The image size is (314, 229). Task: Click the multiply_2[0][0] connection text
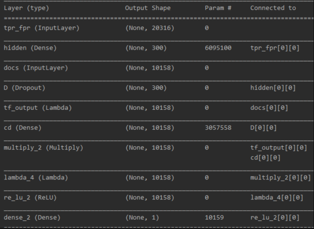[281, 178]
